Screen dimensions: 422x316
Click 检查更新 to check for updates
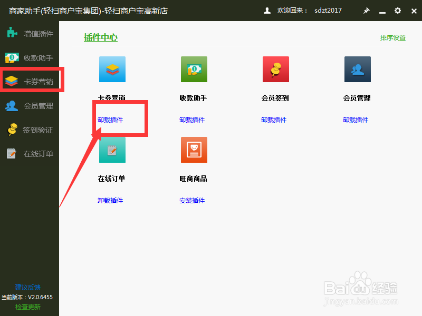(x=27, y=307)
